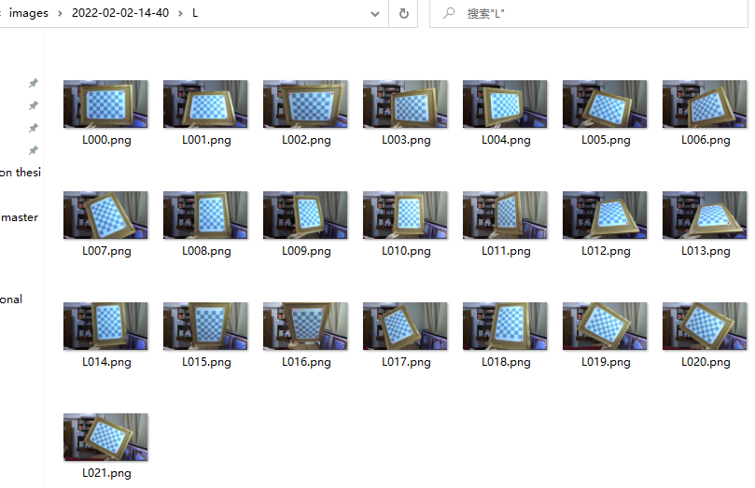
Task: Select L019.png thumbnail
Action: [605, 327]
